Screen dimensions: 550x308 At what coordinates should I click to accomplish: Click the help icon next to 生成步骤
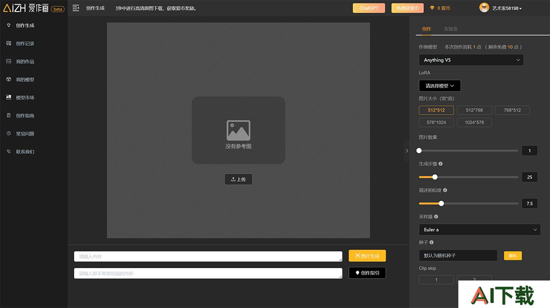[x=440, y=164]
